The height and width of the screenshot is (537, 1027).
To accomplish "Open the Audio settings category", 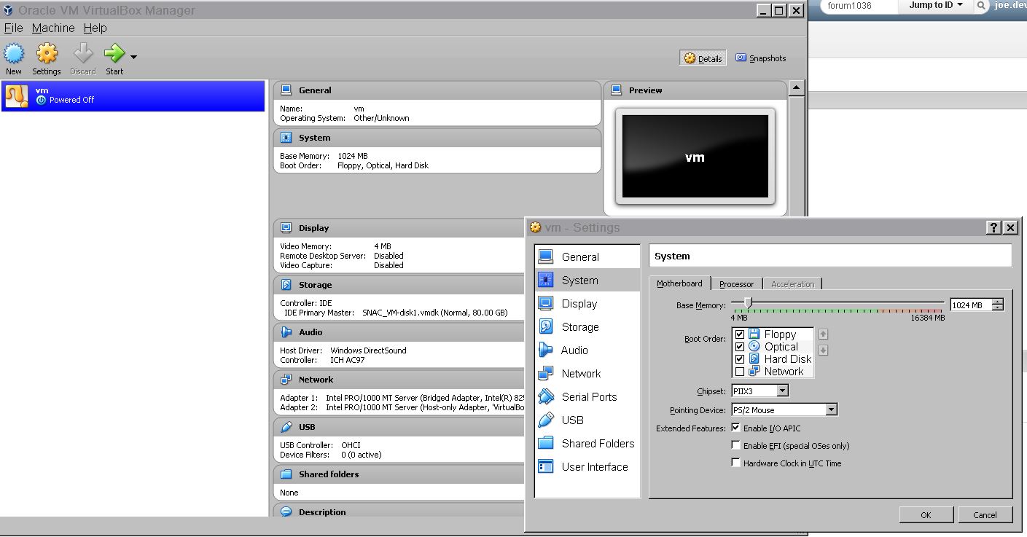I will click(x=574, y=350).
